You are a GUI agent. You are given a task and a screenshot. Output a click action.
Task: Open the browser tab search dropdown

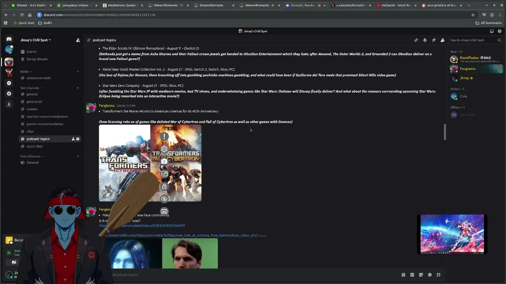pos(5,6)
